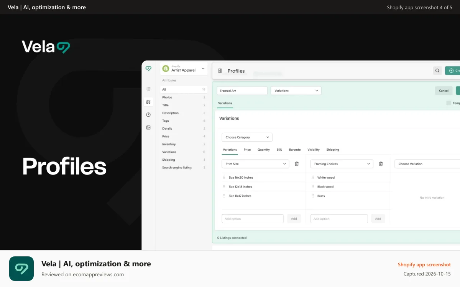Select Inventory attribute filter
Viewport: 460px width, 287px height.
[184, 144]
